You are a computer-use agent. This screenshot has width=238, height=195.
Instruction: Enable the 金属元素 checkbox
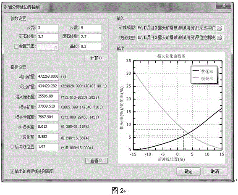(16, 46)
